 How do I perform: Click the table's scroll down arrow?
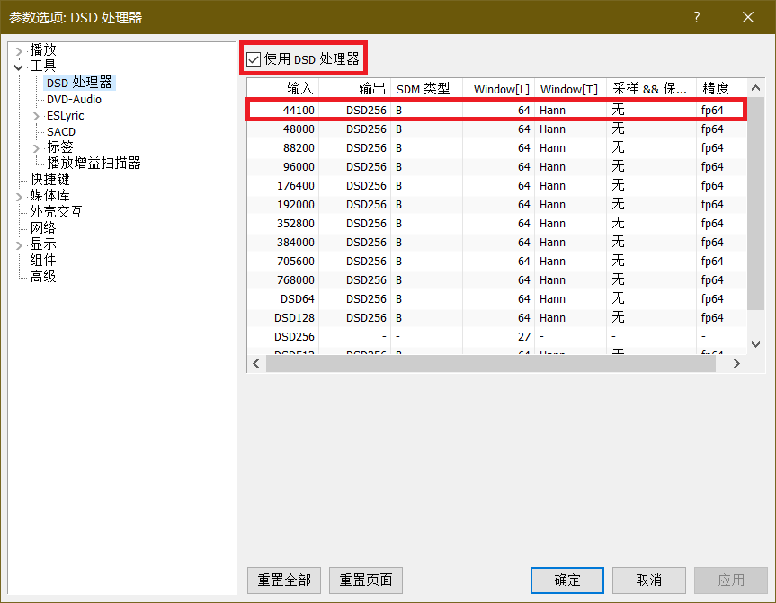point(755,344)
